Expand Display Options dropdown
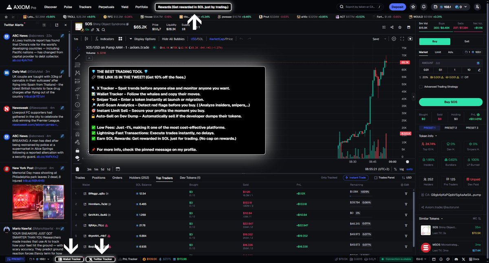Image resolution: width=489 pixels, height=263 pixels. click(143, 39)
